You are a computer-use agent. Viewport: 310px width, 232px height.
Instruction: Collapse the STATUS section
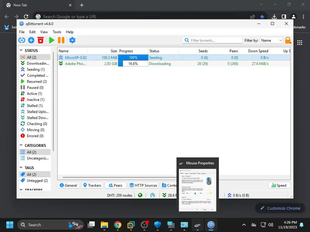click(21, 50)
